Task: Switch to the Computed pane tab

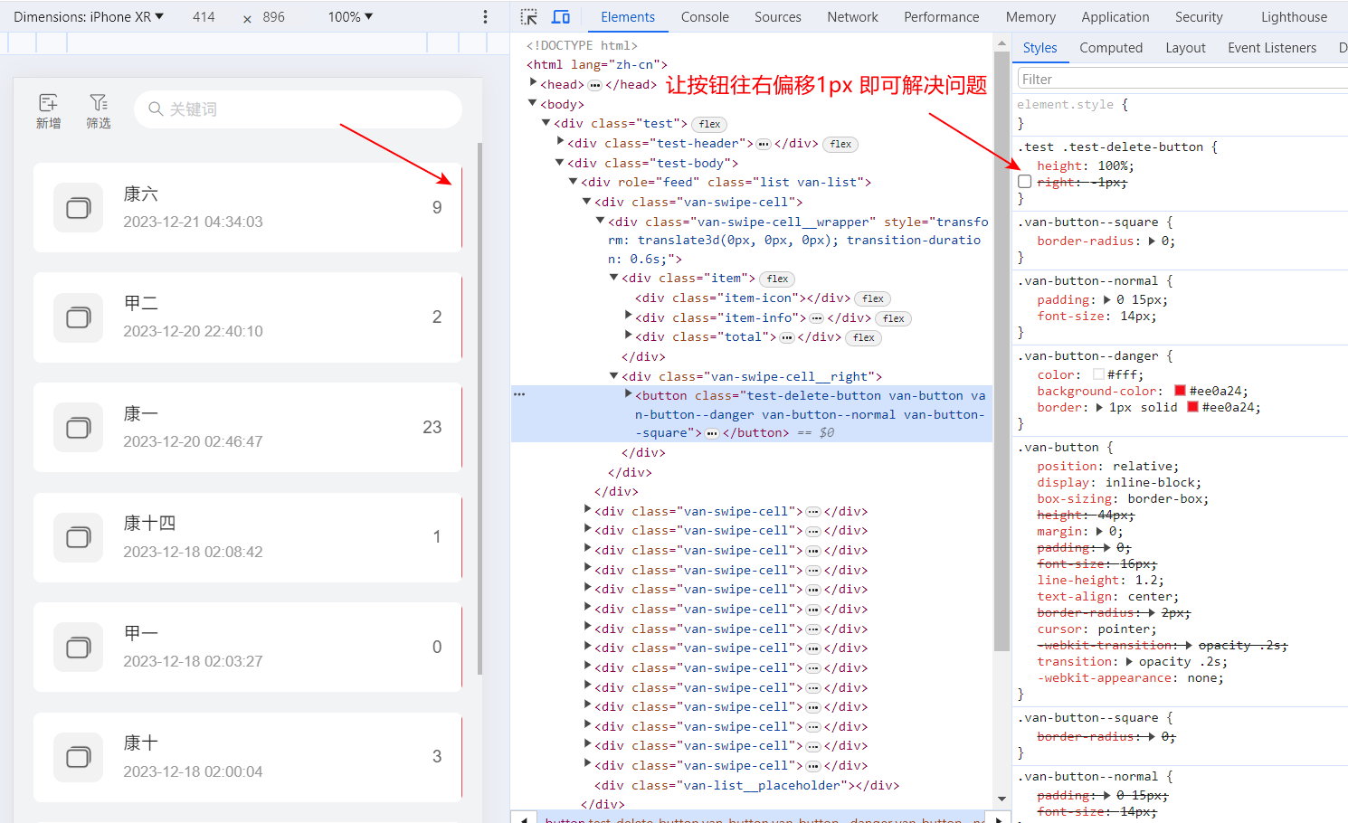Action: (1111, 48)
